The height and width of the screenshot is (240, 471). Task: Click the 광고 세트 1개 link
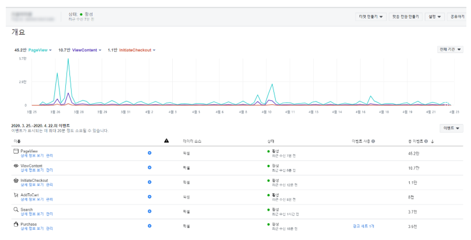click(364, 226)
